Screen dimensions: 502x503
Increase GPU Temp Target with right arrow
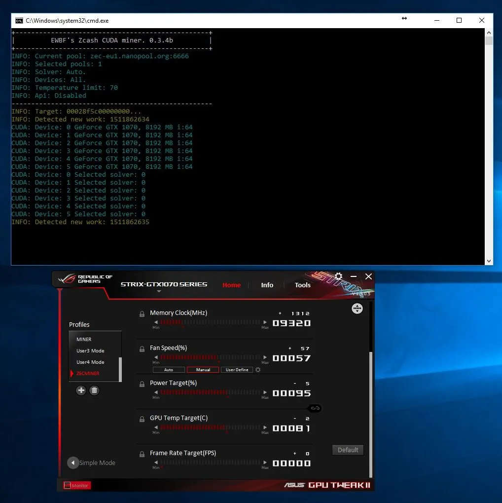point(265,427)
